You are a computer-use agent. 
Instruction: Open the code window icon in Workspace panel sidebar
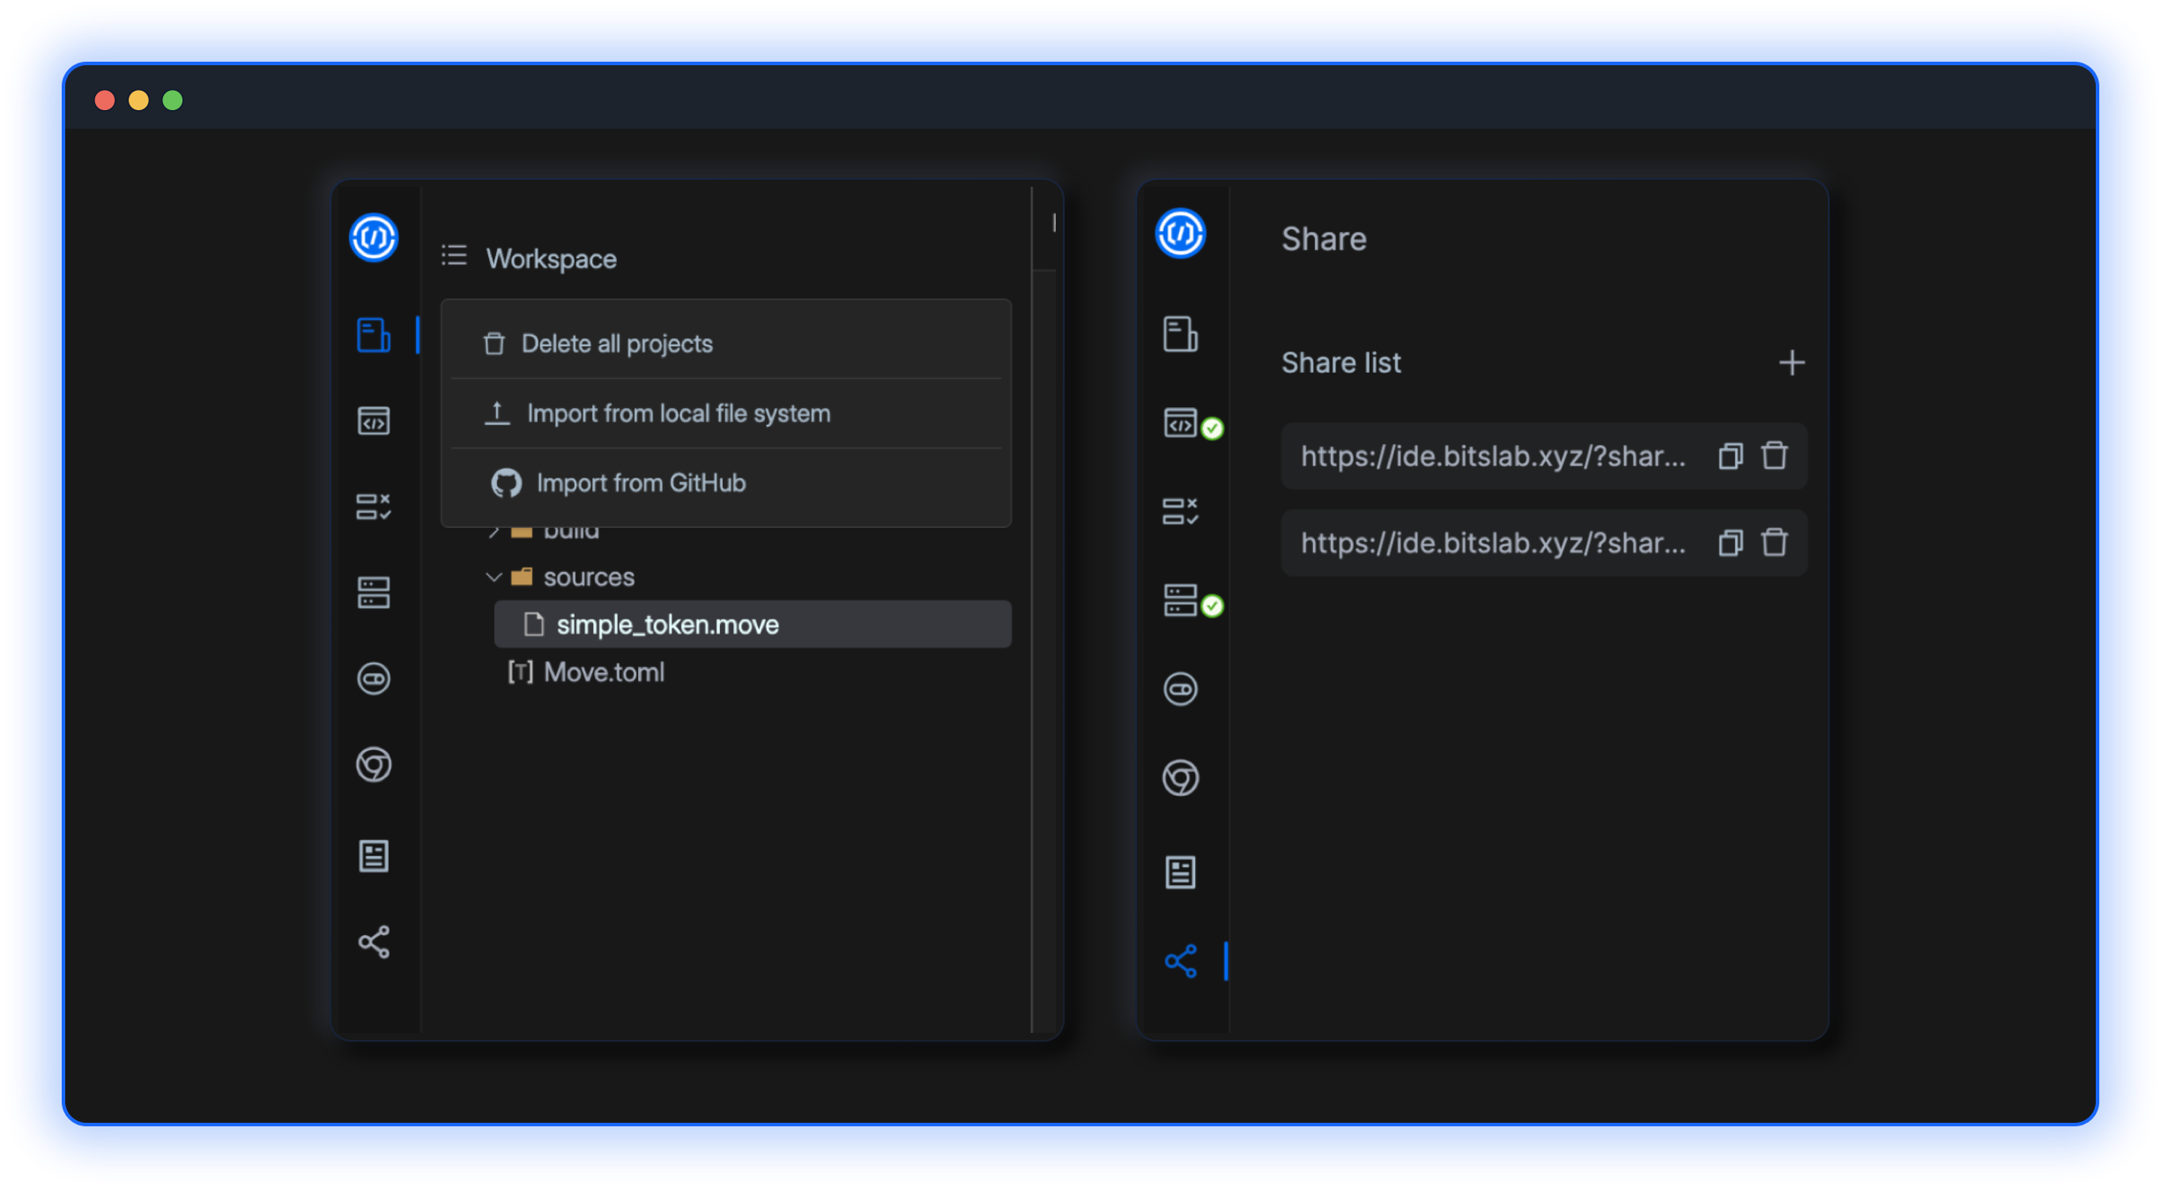374,420
